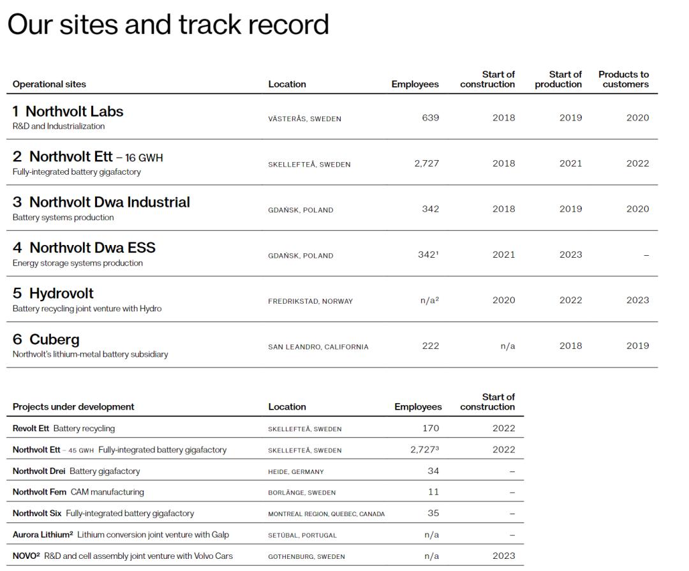Select the "Northvolt Ett – 45 GWH" project label
The height and width of the screenshot is (571, 689).
[53, 450]
